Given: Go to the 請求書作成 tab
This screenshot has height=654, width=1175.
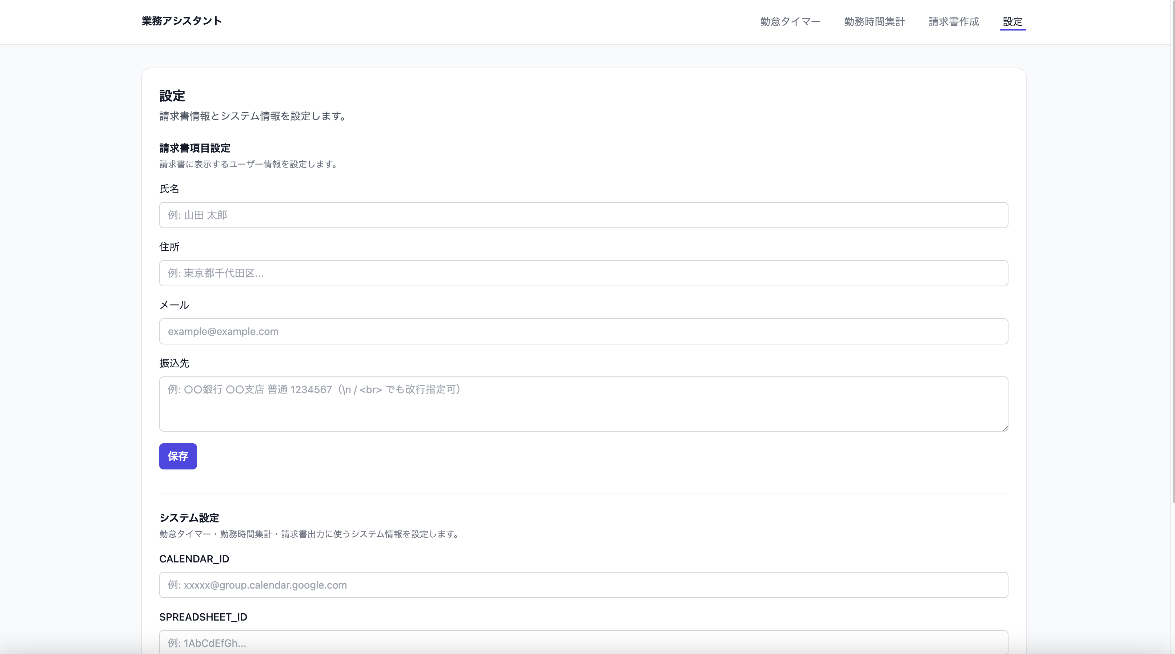Looking at the screenshot, I should click(x=953, y=21).
